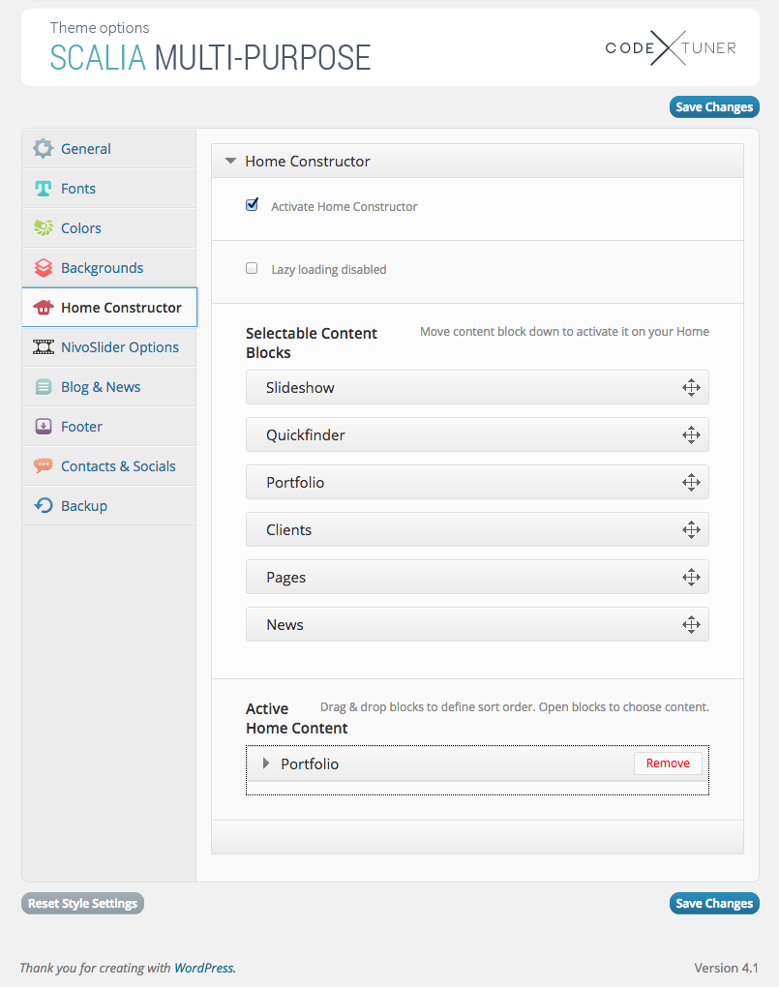Click the Fonts T icon
779x987 pixels.
(x=43, y=189)
